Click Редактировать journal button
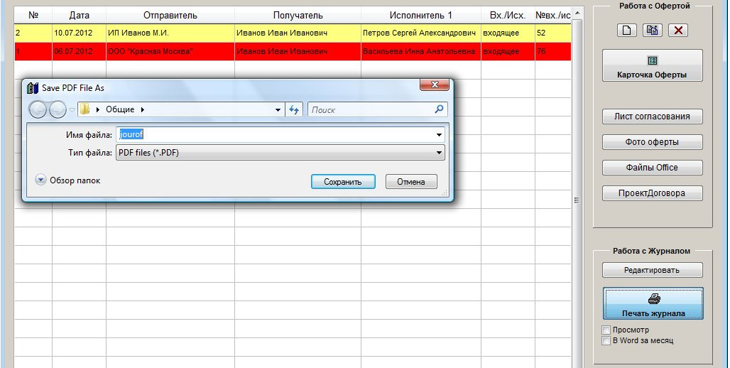Image resolution: width=730 pixels, height=368 pixels. tap(653, 270)
